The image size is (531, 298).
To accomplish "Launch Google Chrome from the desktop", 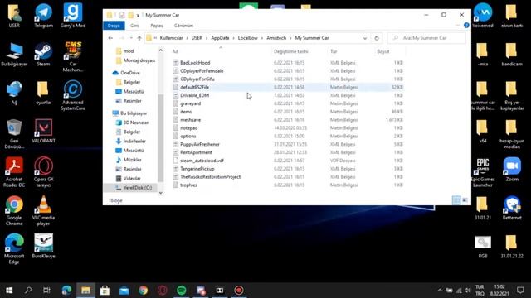I will click(x=14, y=210).
